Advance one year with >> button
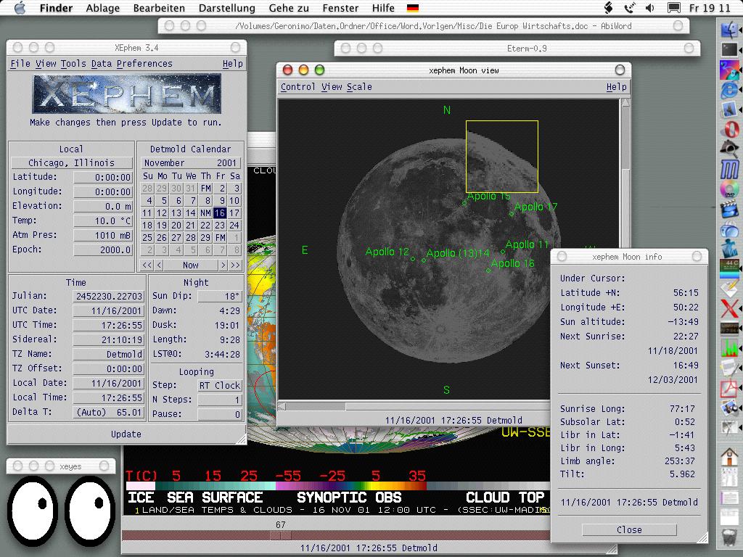Viewport: 743px width, 557px height. point(235,265)
